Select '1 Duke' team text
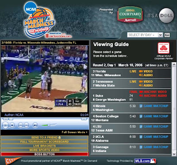 98,96
